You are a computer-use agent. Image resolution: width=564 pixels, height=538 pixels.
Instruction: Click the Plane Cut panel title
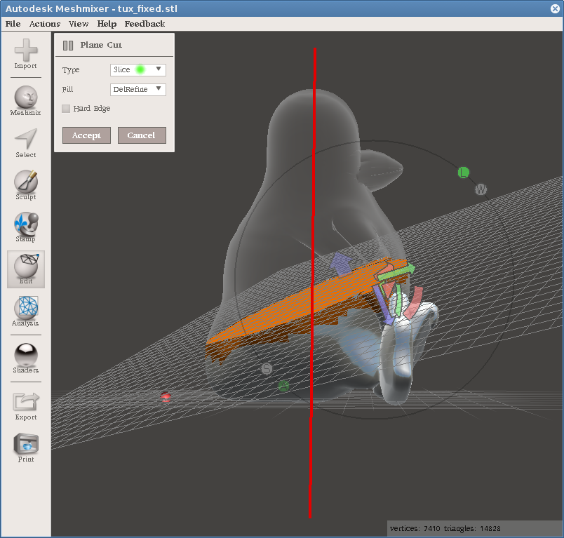101,45
